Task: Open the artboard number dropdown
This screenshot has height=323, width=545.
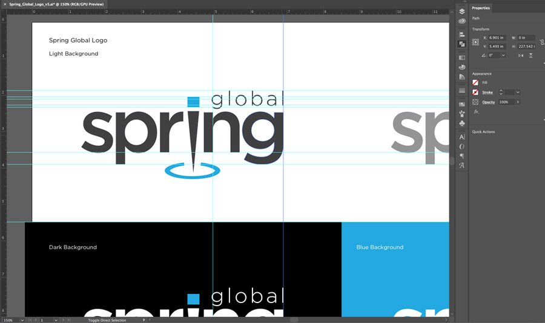Action: [x=56, y=320]
